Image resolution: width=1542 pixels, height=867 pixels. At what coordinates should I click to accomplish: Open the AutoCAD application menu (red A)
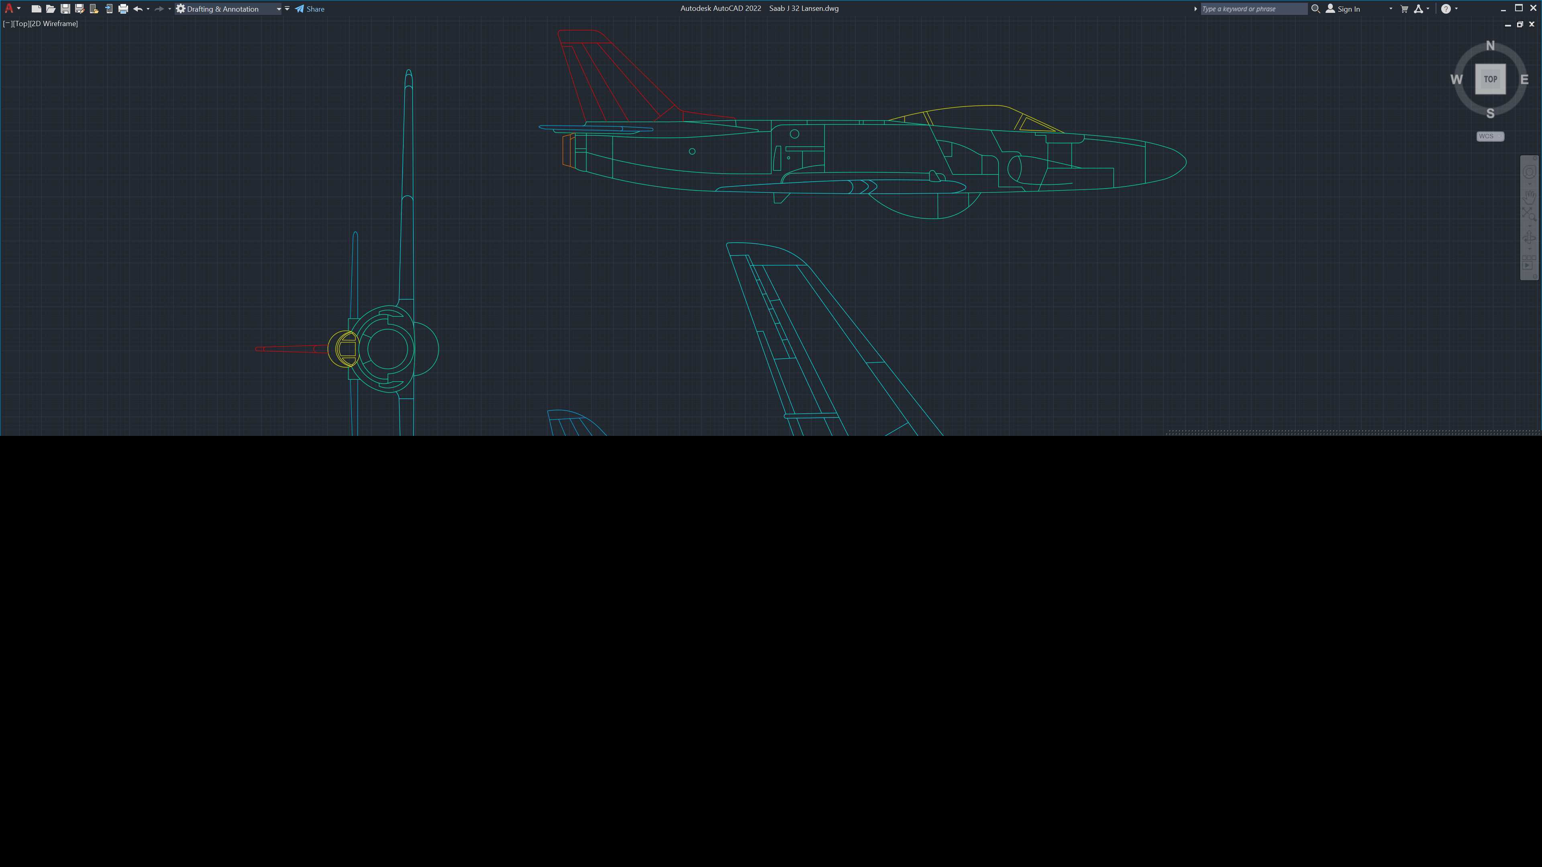click(8, 8)
